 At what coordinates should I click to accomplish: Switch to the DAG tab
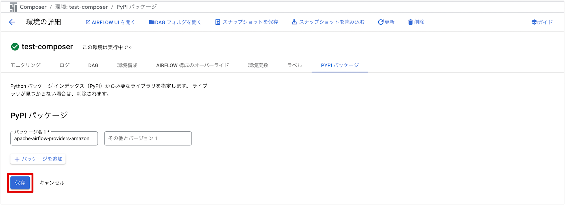(93, 65)
